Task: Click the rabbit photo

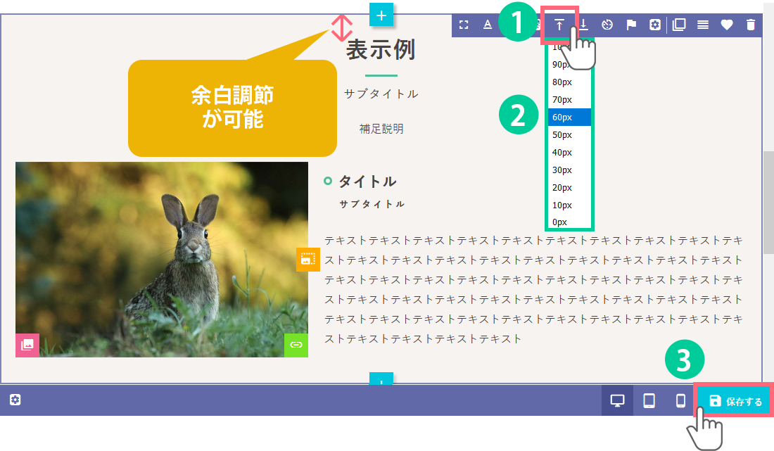Action: pyautogui.click(x=162, y=259)
